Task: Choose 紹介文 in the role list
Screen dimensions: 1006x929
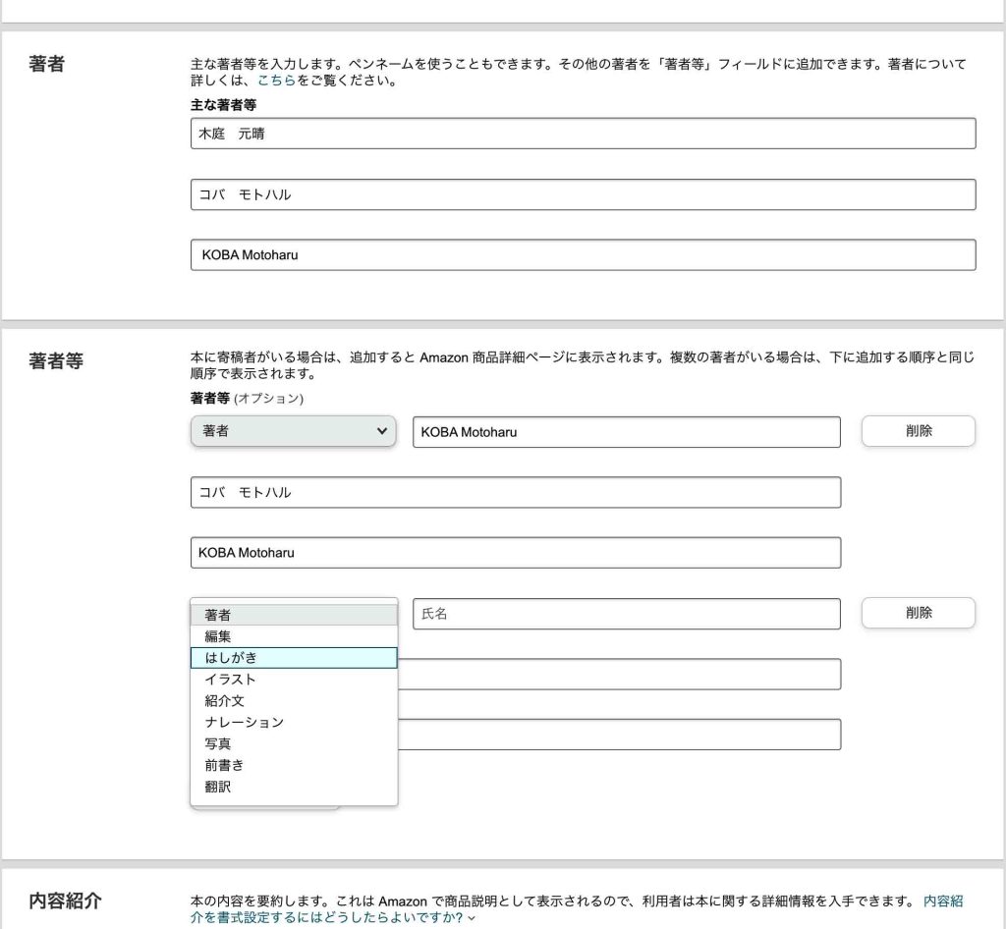Action: [x=294, y=701]
